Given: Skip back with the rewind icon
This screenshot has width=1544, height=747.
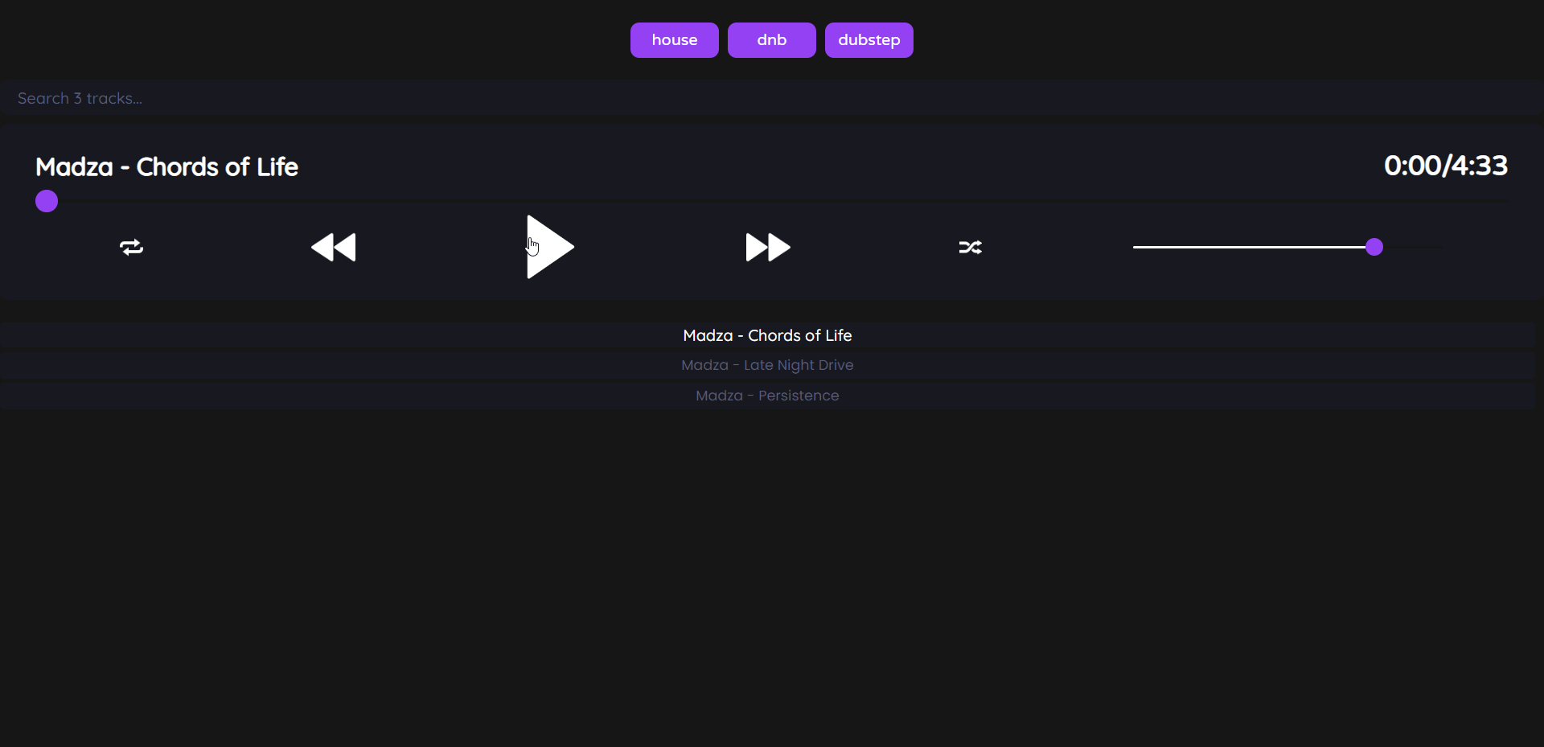Looking at the screenshot, I should tap(333, 247).
